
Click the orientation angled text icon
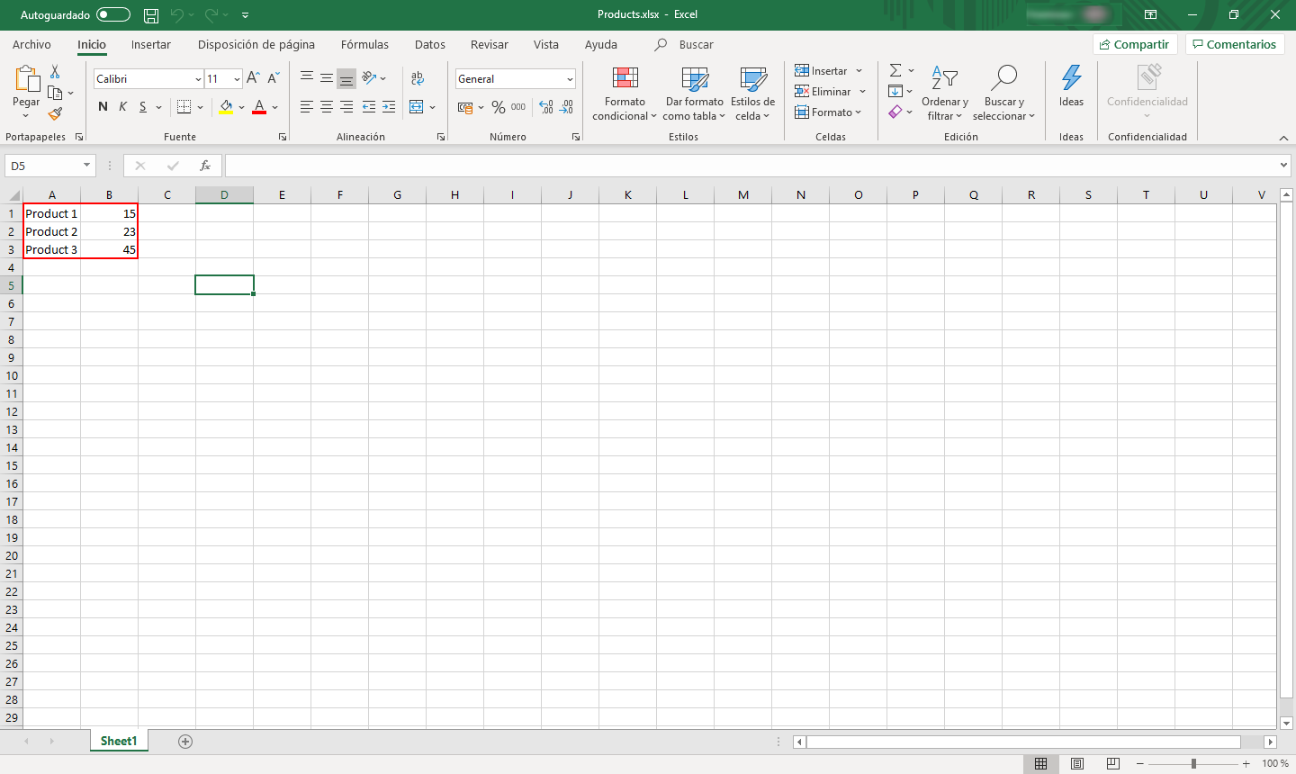pos(369,78)
